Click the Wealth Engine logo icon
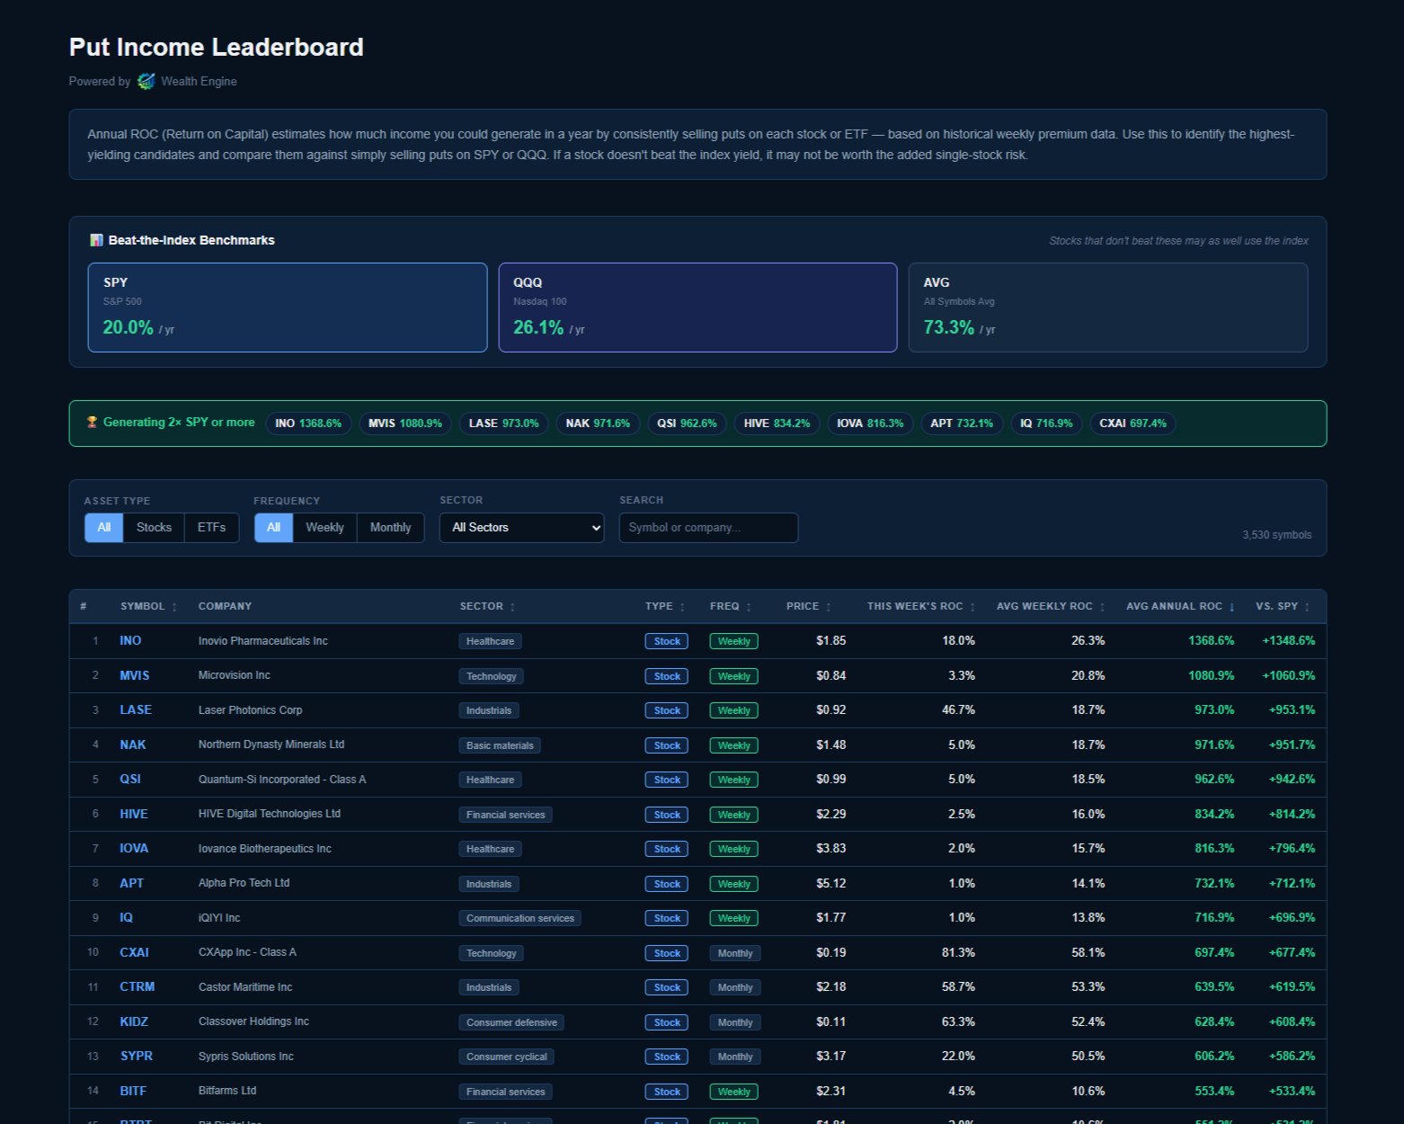Image resolution: width=1404 pixels, height=1124 pixels. (147, 81)
